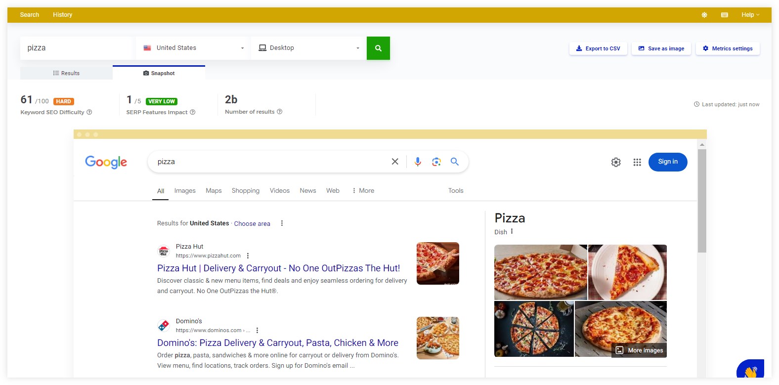779x385 pixels.
Task: Open History in the top menu
Action: coord(62,15)
